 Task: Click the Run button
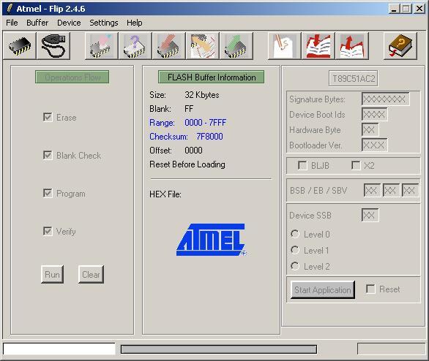(52, 274)
